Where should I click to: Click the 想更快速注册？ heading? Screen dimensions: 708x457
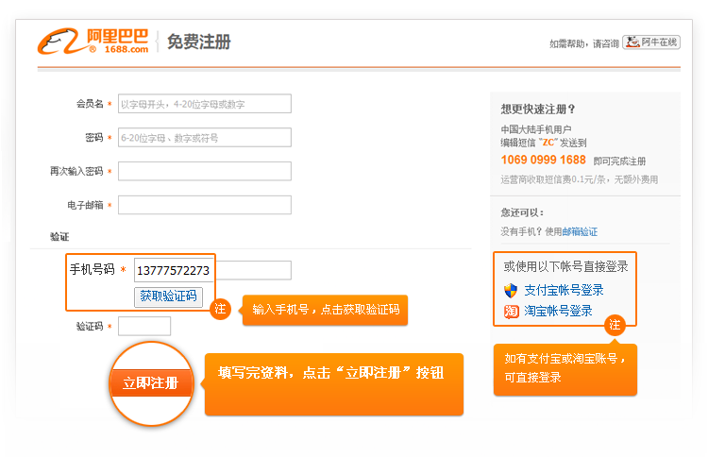pyautogui.click(x=538, y=110)
